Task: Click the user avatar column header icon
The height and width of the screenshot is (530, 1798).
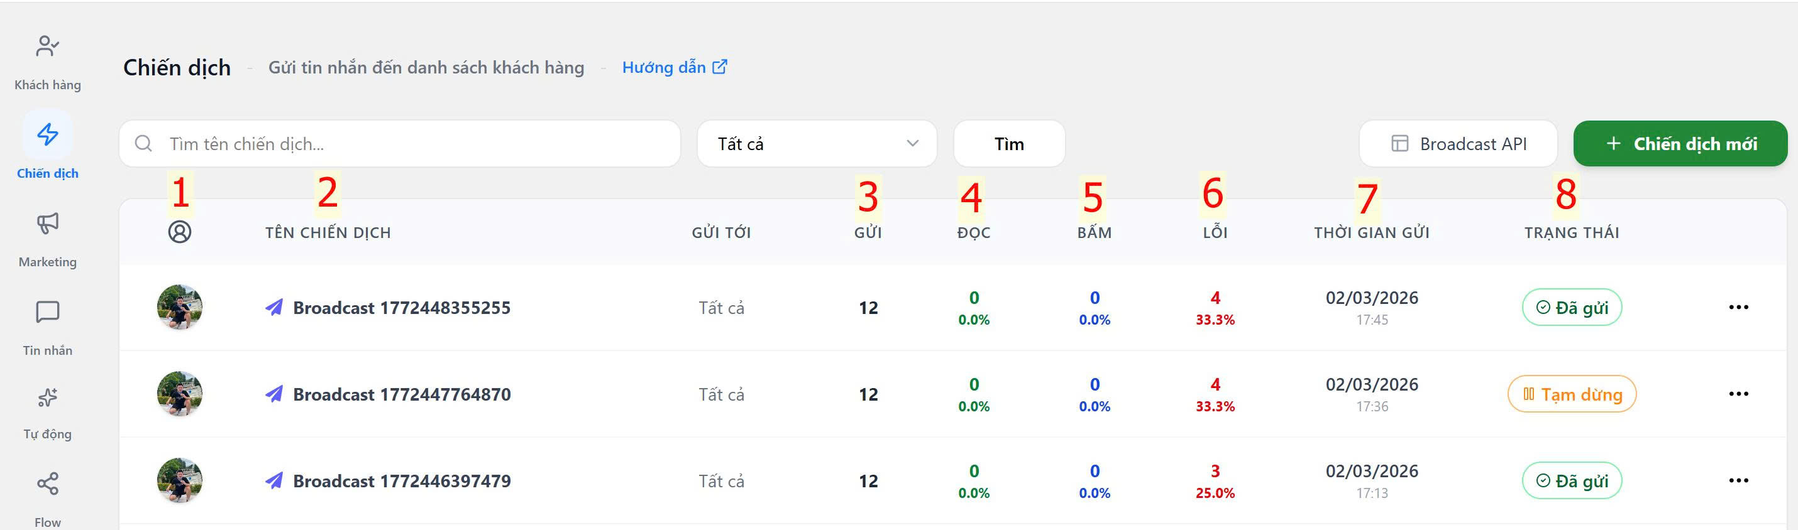Action: point(179,232)
